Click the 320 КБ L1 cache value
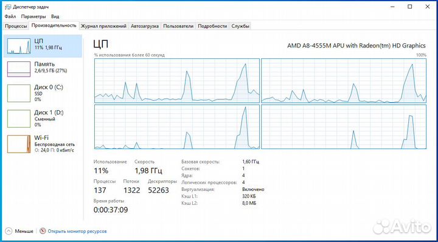 click(249, 196)
